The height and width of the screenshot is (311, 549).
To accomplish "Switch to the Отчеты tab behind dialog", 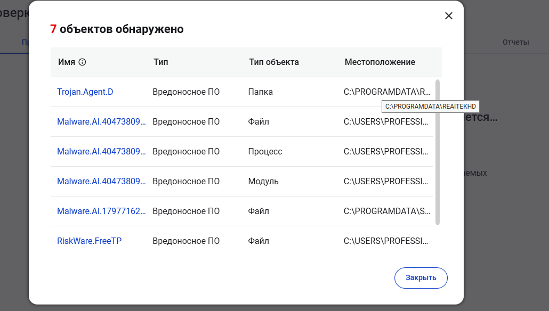I will coord(515,42).
